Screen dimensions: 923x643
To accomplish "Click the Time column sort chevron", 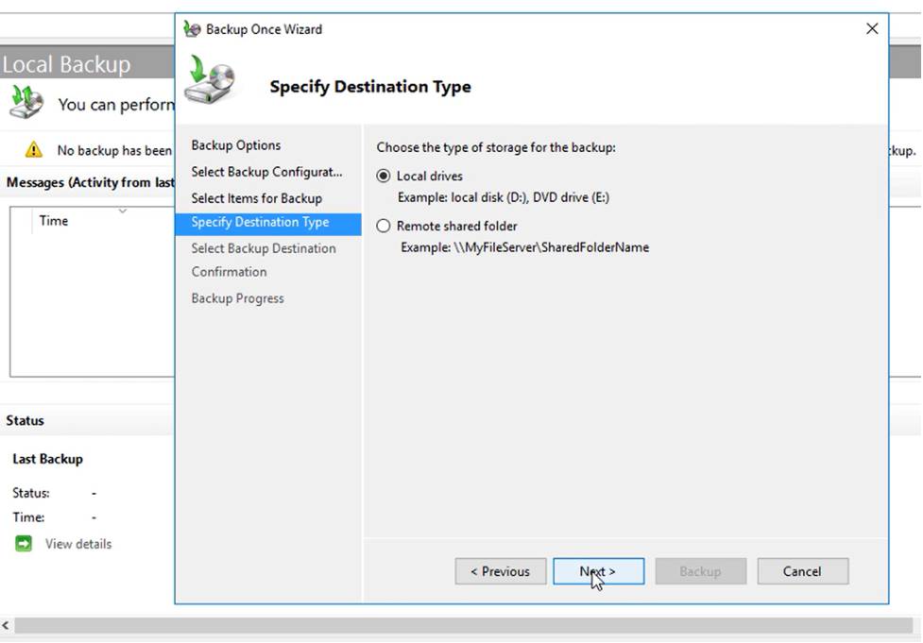I will (122, 211).
